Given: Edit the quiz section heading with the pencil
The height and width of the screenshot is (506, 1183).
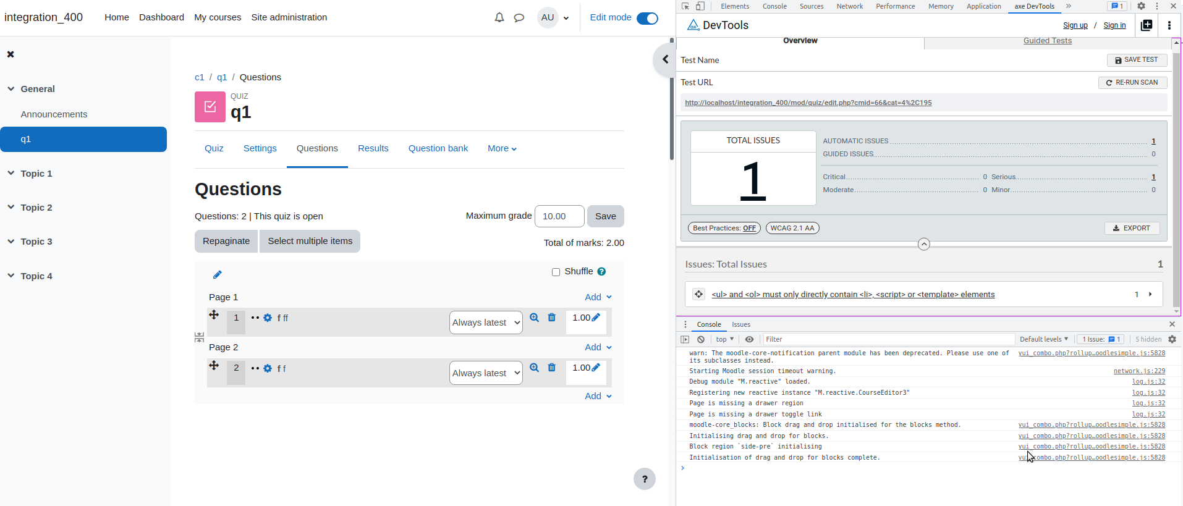Looking at the screenshot, I should [x=218, y=274].
